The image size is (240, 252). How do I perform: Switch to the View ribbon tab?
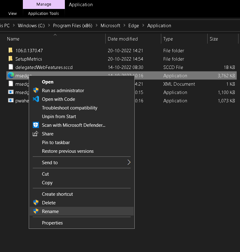pyautogui.click(x=13, y=14)
